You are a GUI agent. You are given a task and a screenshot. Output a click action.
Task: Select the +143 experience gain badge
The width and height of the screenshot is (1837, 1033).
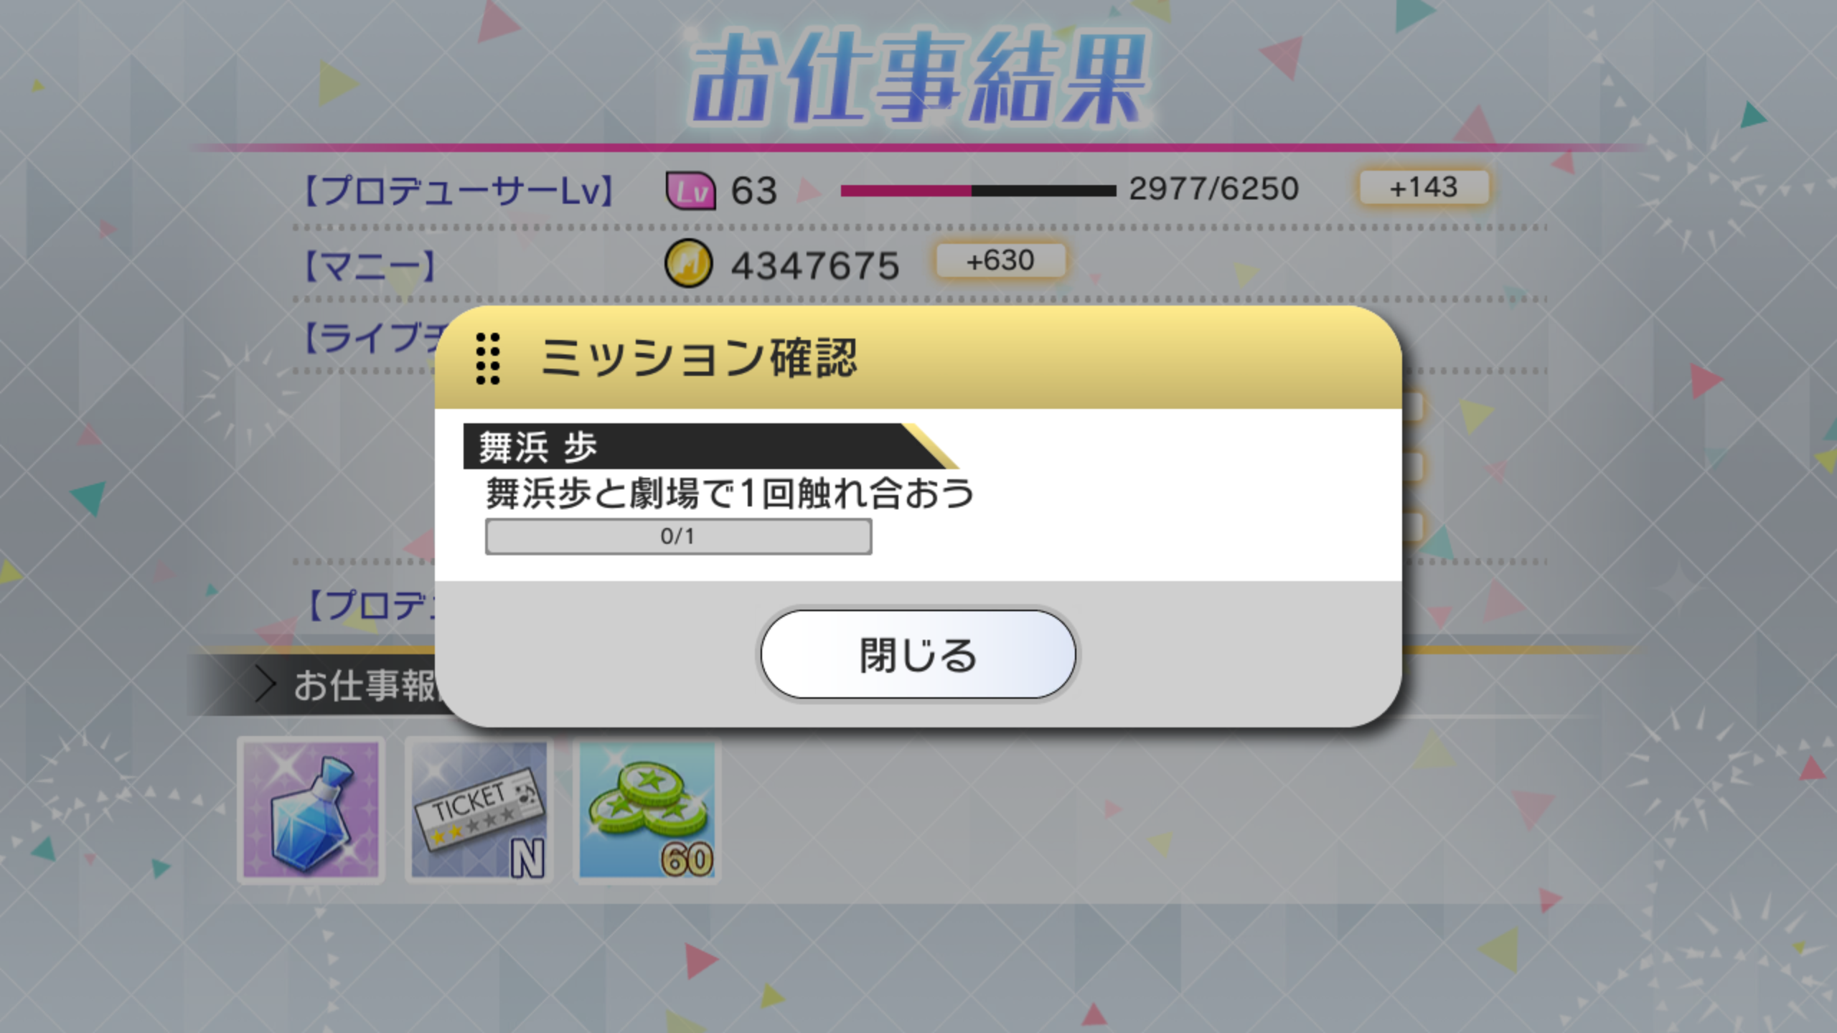pyautogui.click(x=1424, y=187)
